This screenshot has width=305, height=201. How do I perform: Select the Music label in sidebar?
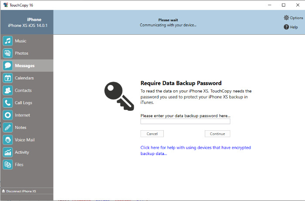pyautogui.click(x=20, y=41)
